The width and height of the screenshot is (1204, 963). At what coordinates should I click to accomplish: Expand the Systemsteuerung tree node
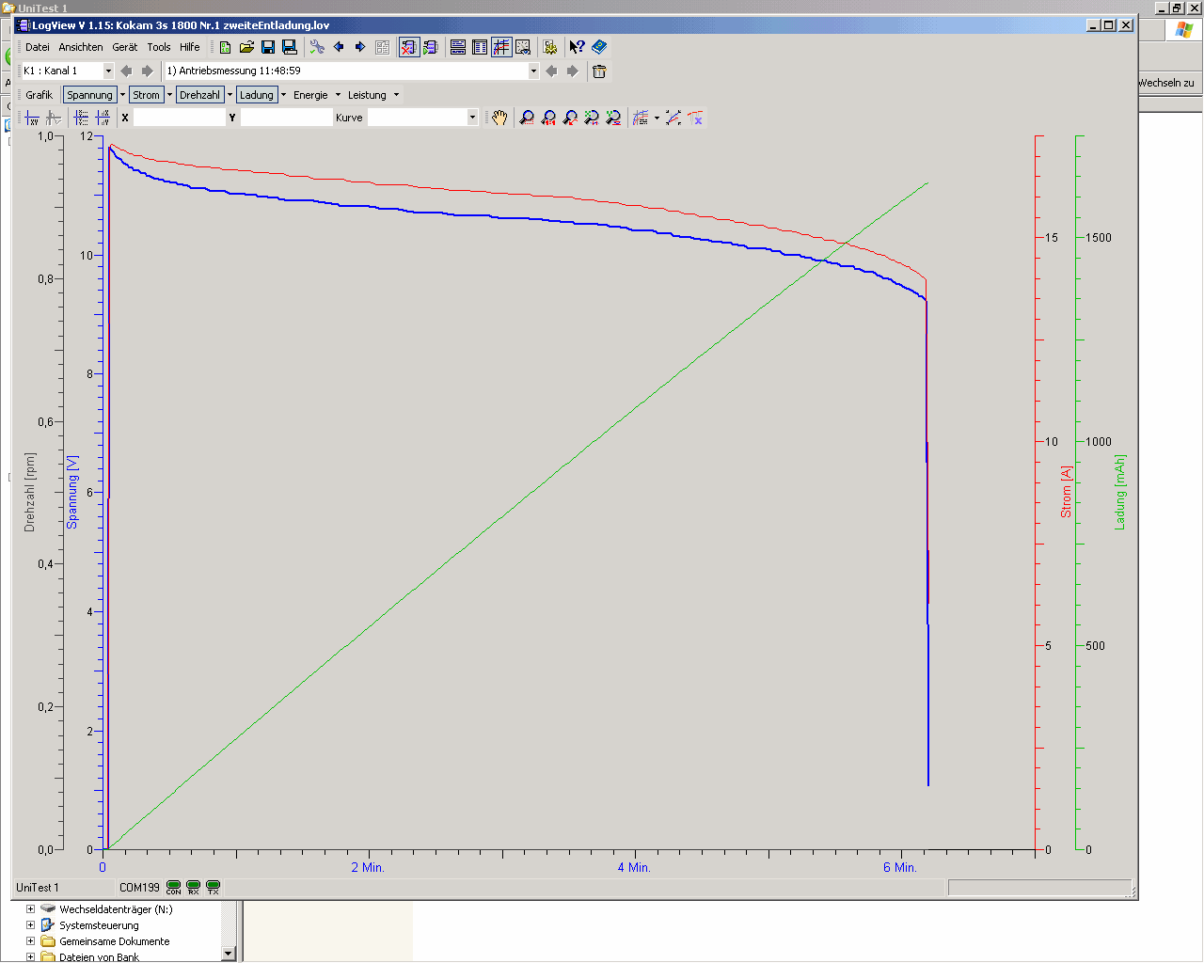[30, 925]
